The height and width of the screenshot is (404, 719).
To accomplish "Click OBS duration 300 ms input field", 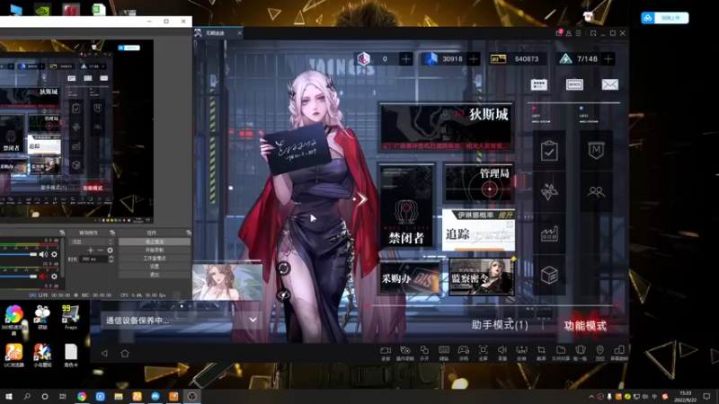I will pos(94,259).
